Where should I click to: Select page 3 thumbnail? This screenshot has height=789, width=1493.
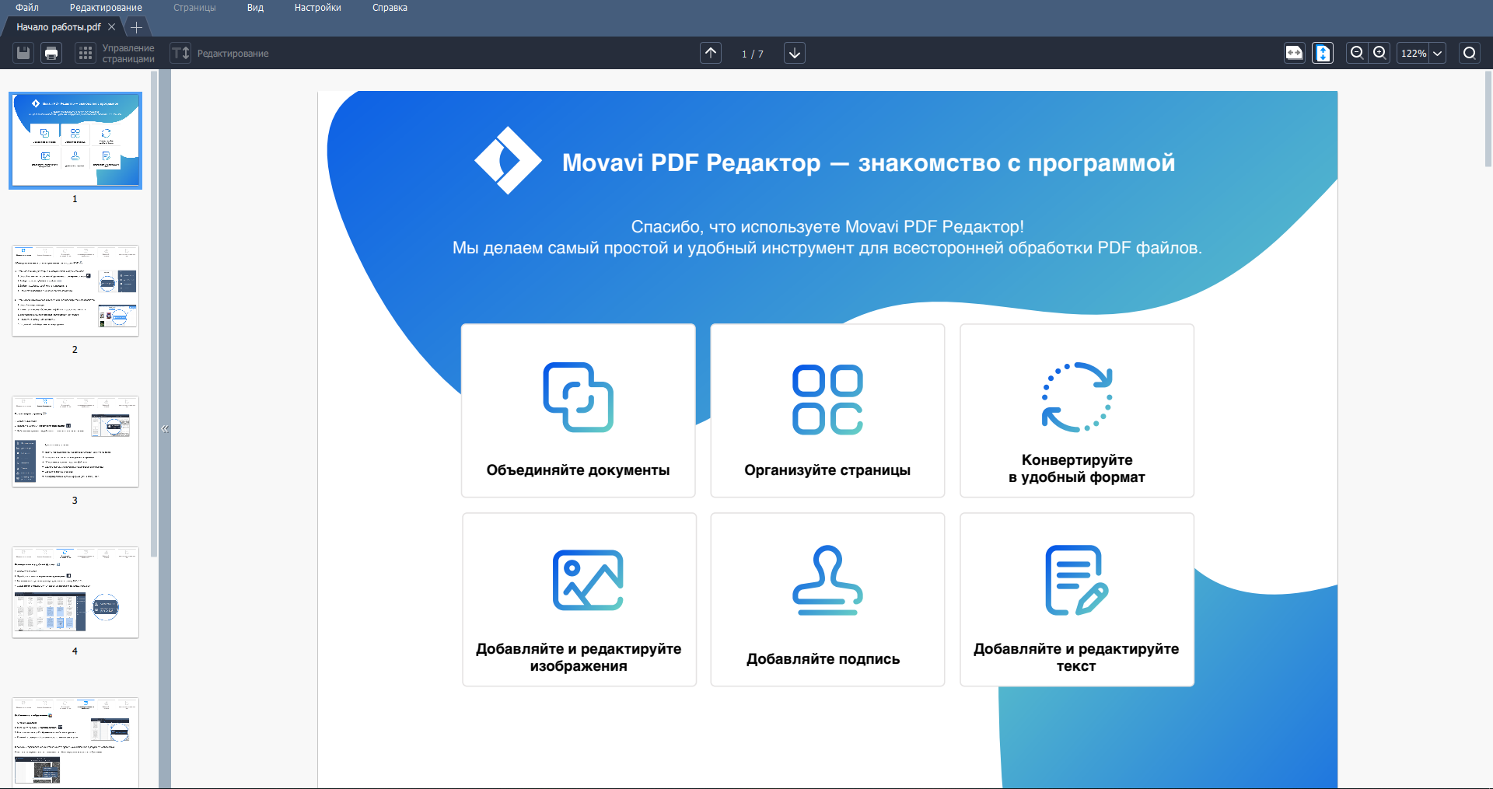pyautogui.click(x=75, y=442)
